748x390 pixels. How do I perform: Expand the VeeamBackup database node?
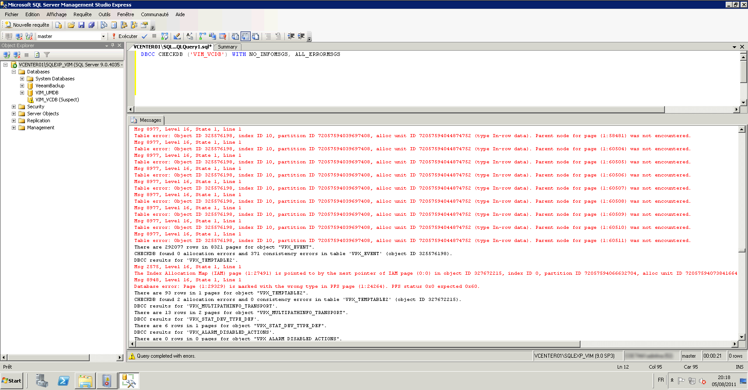point(22,86)
